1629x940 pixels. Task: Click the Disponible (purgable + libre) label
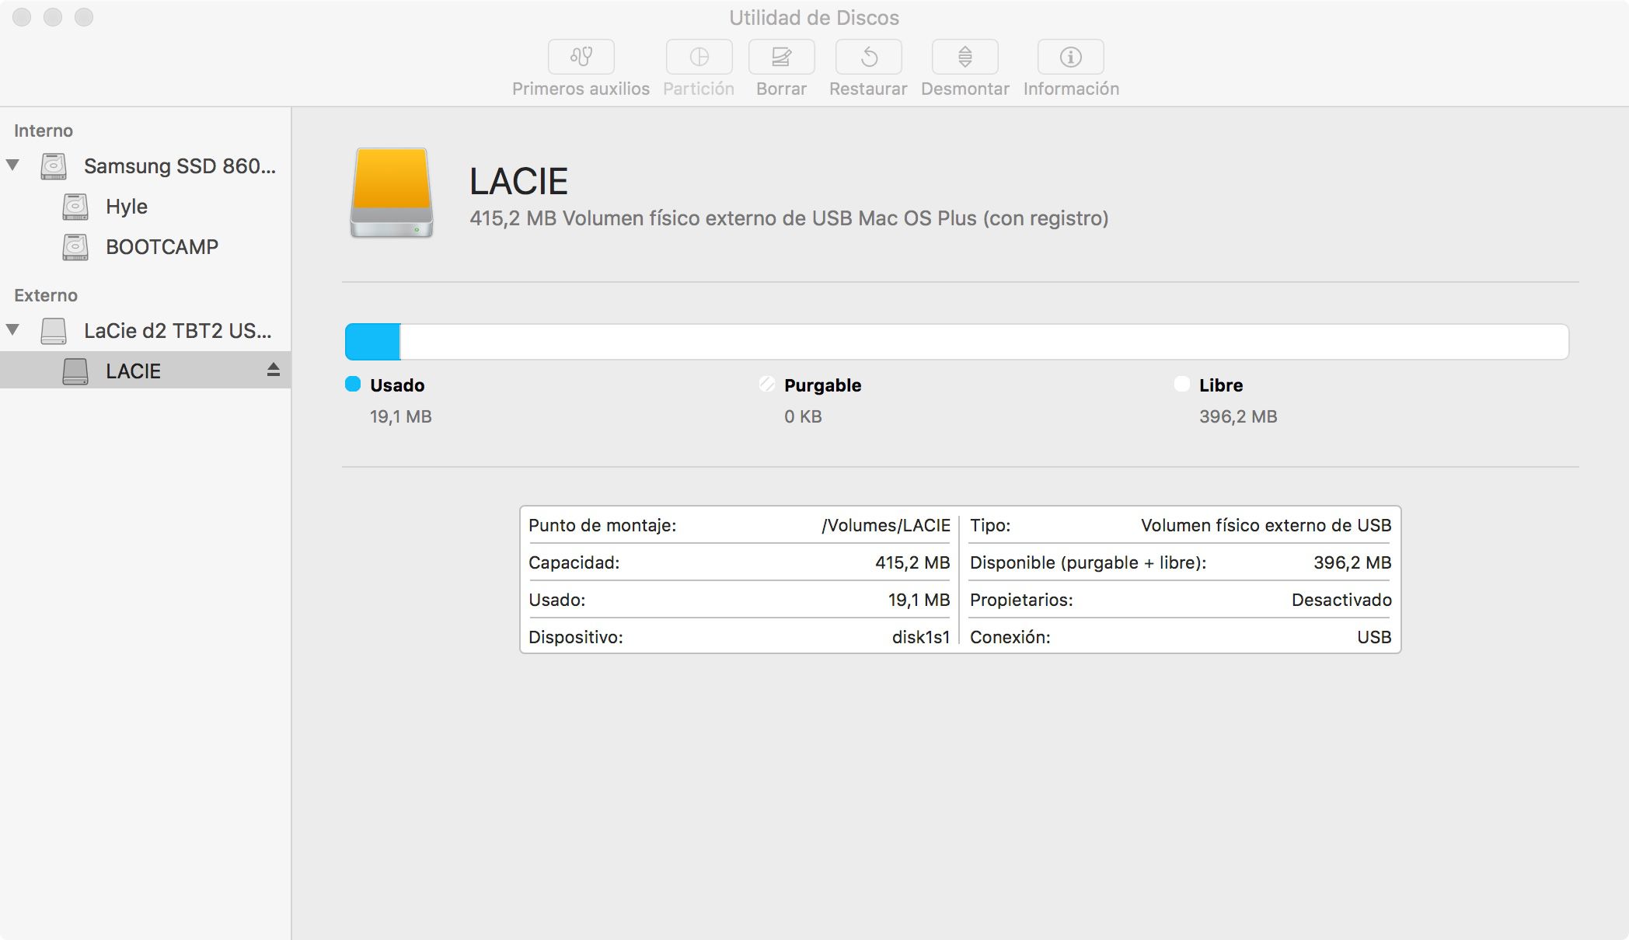[1088, 562]
